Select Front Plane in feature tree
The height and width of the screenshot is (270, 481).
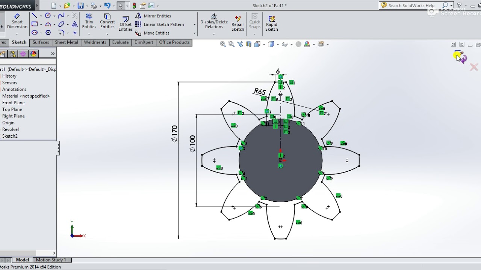[x=13, y=103]
